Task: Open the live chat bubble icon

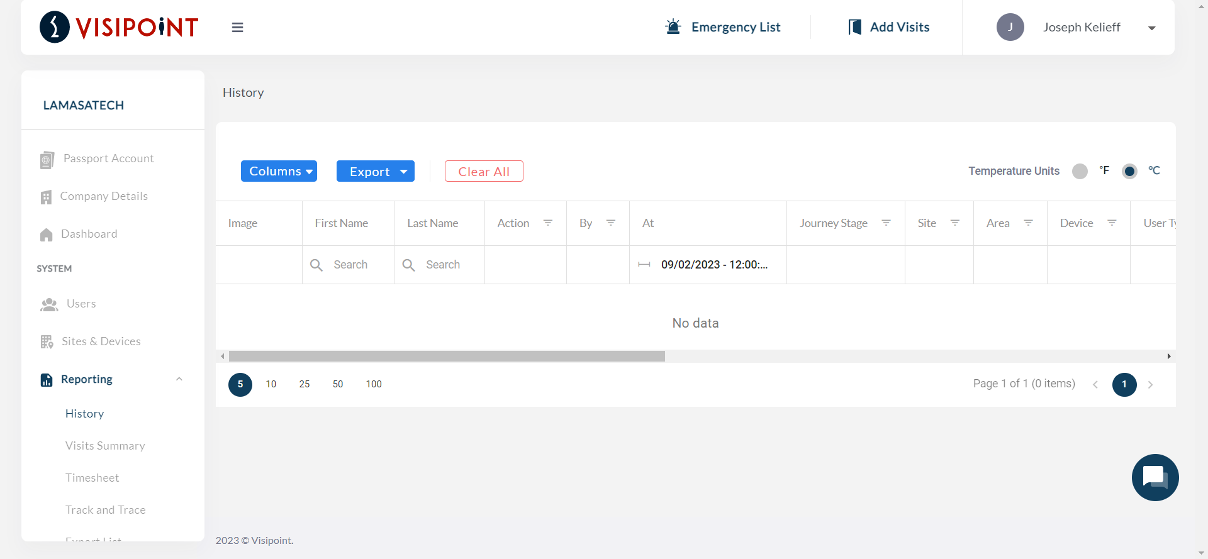Action: 1155,477
